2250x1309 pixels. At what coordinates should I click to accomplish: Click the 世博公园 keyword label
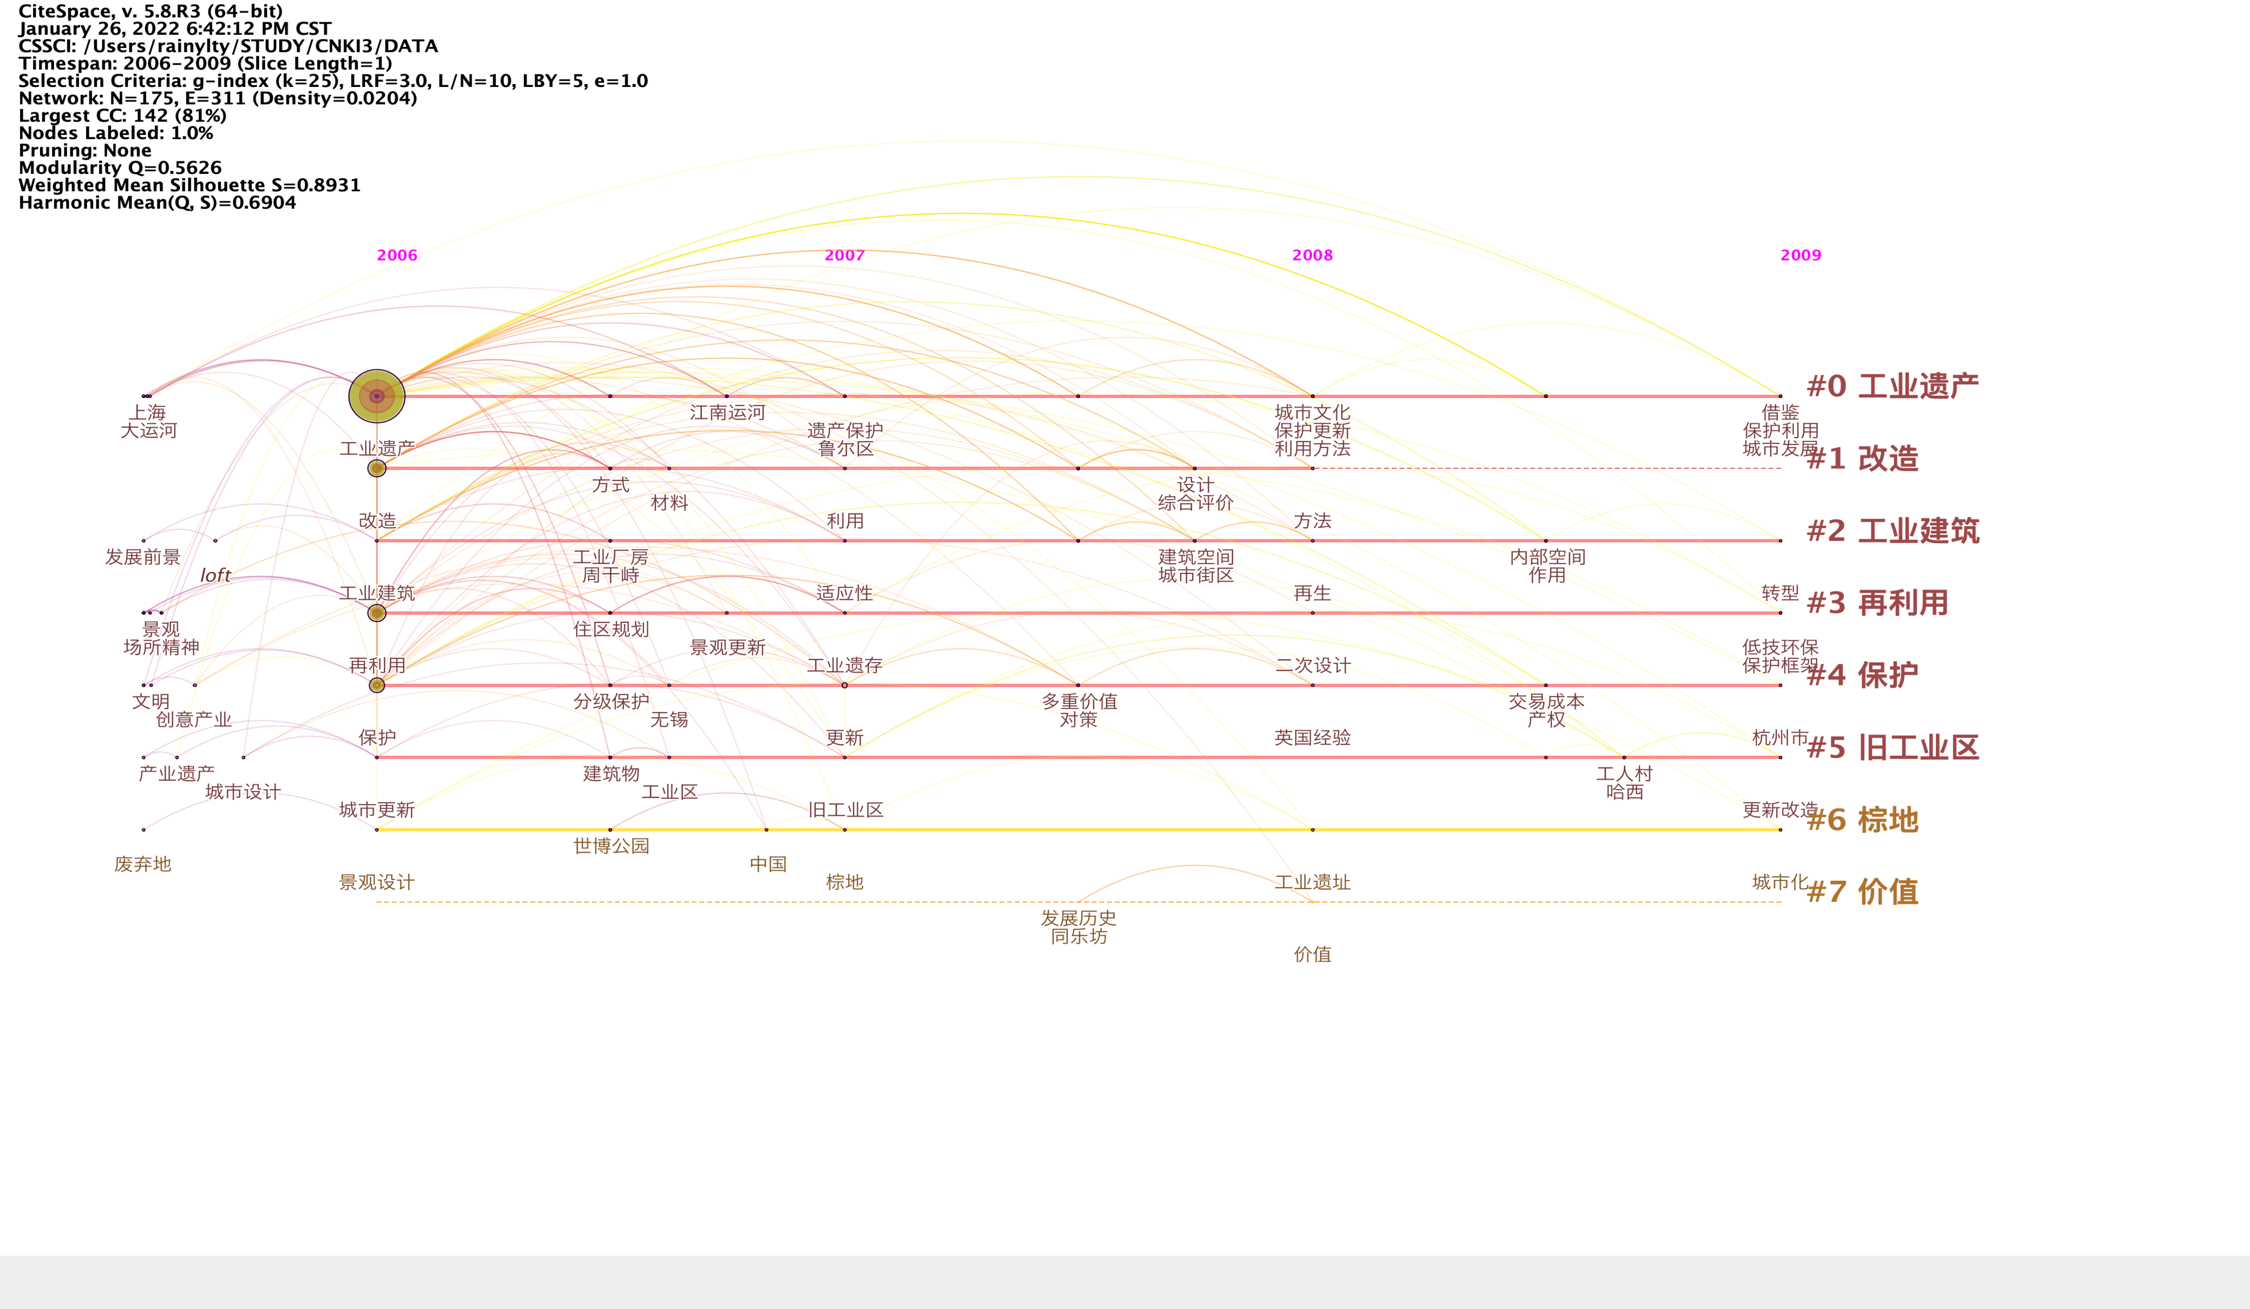[611, 846]
